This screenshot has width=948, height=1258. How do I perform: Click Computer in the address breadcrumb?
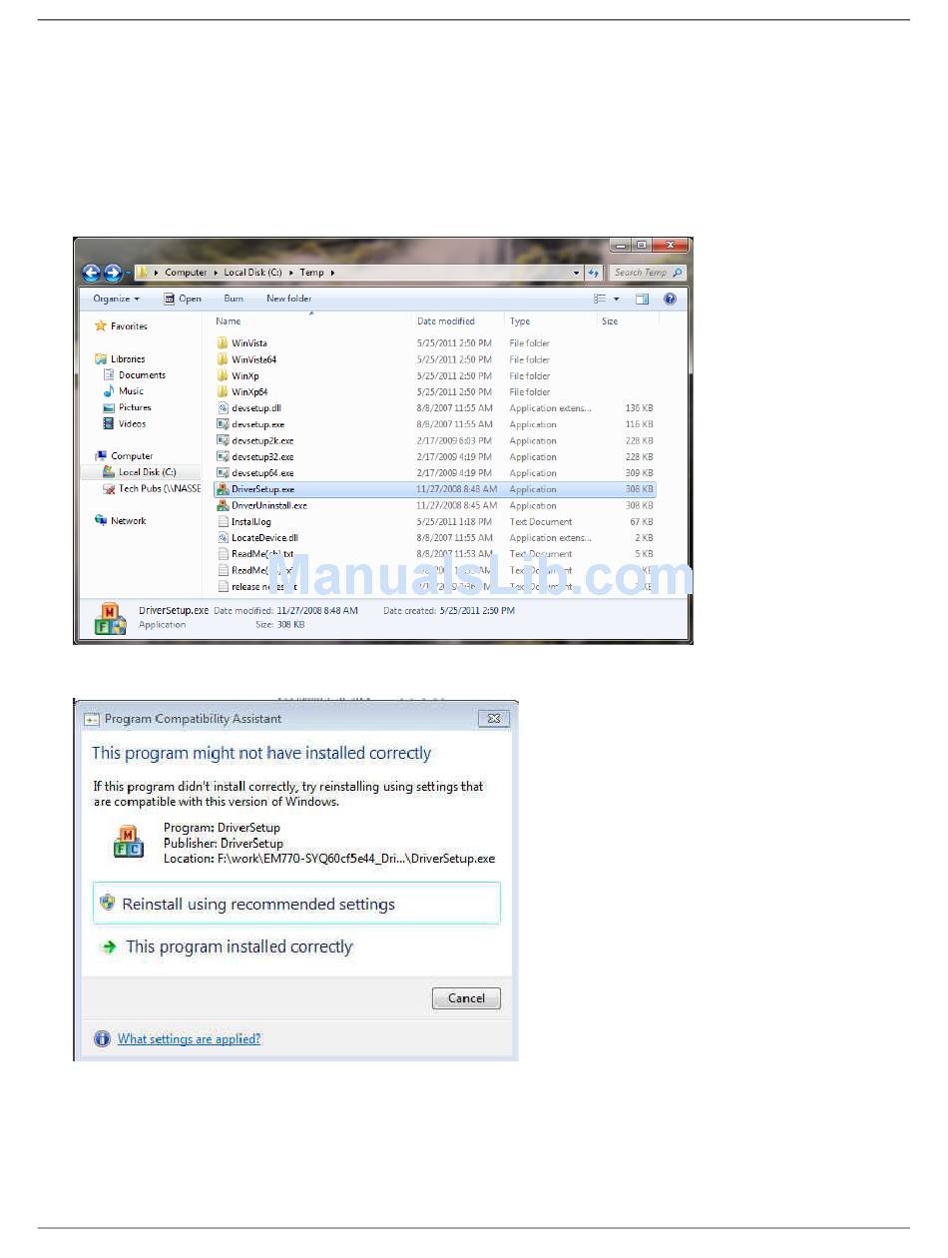[x=186, y=273]
